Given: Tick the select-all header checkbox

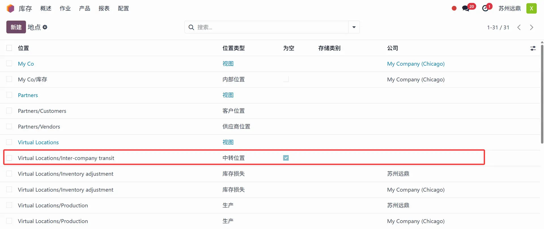Looking at the screenshot, I should pos(9,48).
